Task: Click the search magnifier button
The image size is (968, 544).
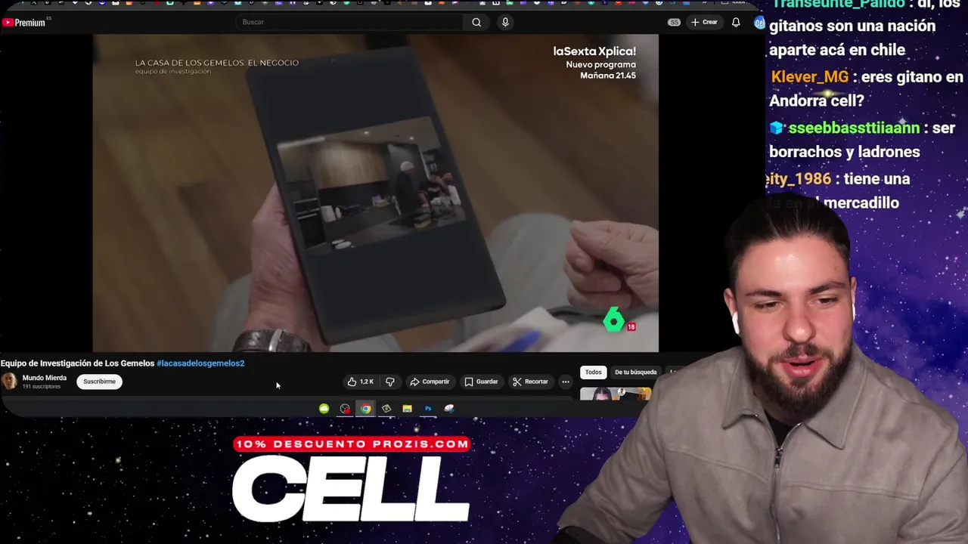Action: [476, 22]
